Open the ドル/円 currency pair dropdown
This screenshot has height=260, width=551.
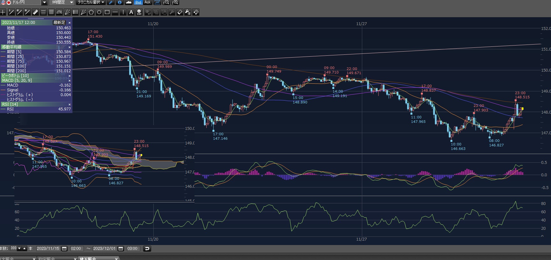click(x=45, y=3)
